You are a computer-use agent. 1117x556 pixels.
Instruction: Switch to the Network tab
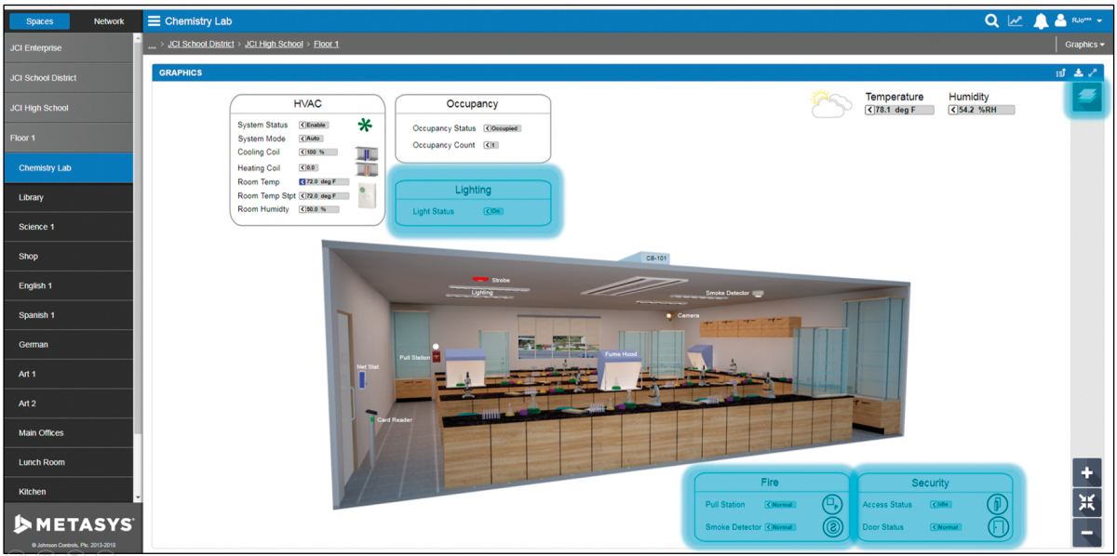tap(109, 21)
